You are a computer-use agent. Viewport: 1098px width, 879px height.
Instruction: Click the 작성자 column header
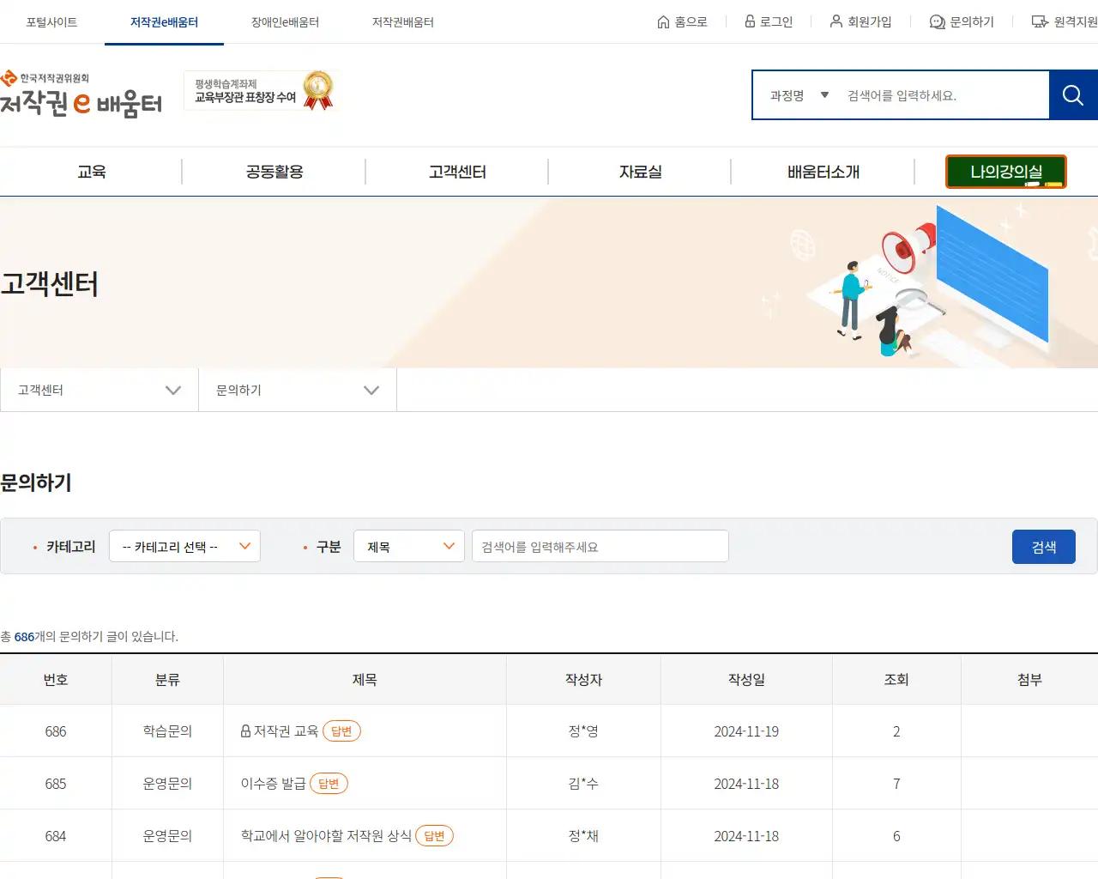coord(583,680)
